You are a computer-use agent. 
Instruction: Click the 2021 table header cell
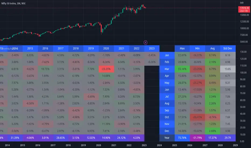tap(121, 48)
